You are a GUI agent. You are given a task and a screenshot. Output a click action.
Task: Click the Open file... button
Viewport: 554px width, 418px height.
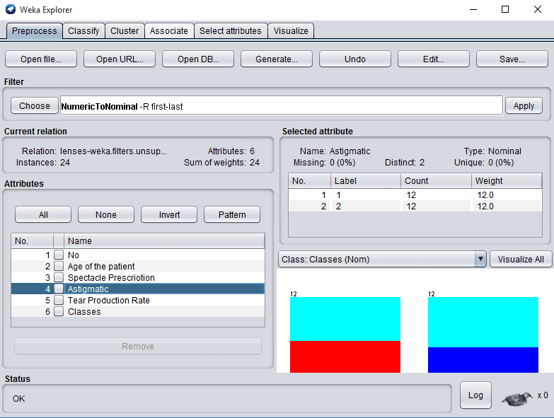click(x=41, y=59)
